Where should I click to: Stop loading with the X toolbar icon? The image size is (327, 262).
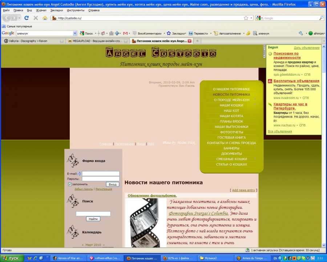tap(36, 18)
